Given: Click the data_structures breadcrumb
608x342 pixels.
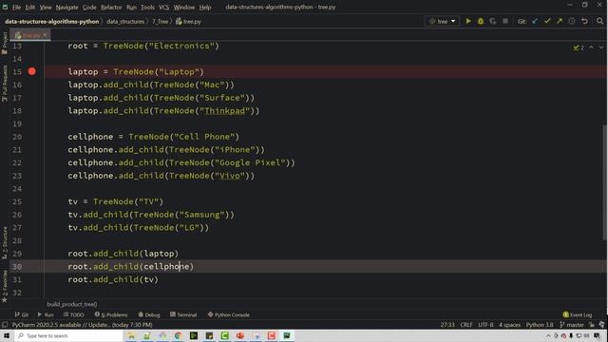Looking at the screenshot, I should pyautogui.click(x=125, y=22).
